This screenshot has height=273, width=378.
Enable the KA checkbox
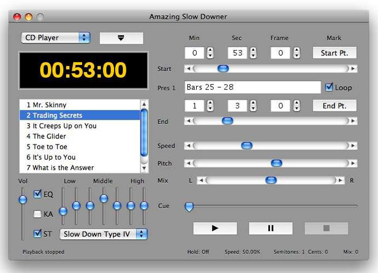coord(37,214)
